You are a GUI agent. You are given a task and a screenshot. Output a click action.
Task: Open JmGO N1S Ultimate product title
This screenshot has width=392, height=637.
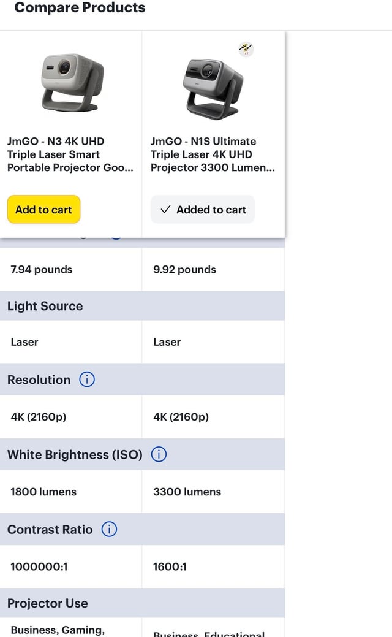(213, 154)
